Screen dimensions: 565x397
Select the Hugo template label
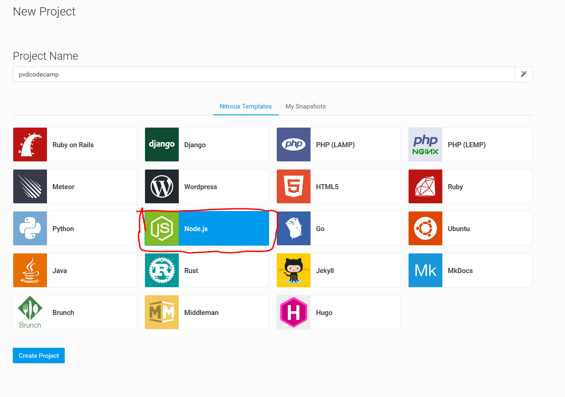[x=324, y=313]
